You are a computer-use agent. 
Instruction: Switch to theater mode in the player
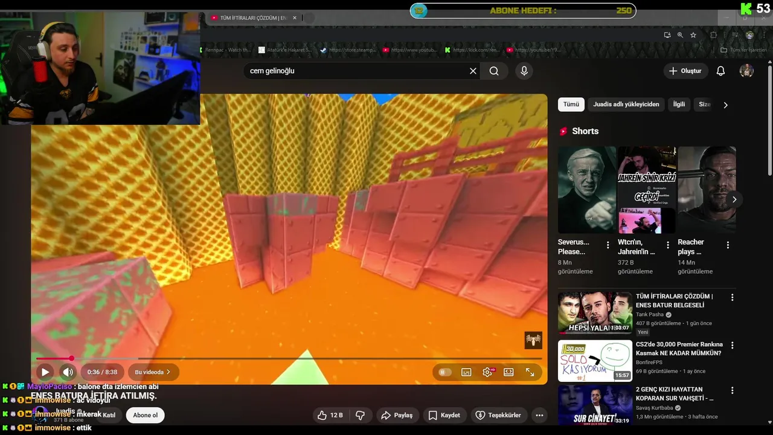coord(508,372)
